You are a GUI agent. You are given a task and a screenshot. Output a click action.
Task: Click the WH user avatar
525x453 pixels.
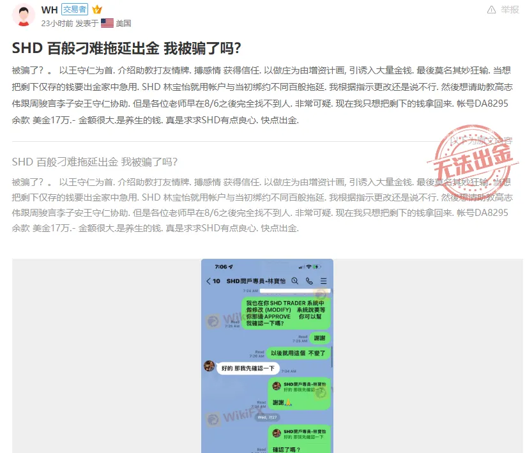click(24, 15)
